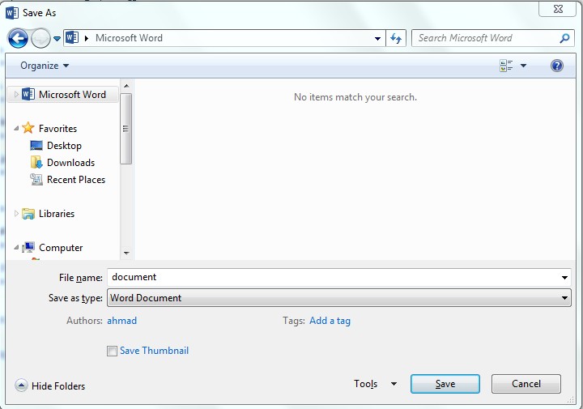Click the Computer icon

click(28, 247)
